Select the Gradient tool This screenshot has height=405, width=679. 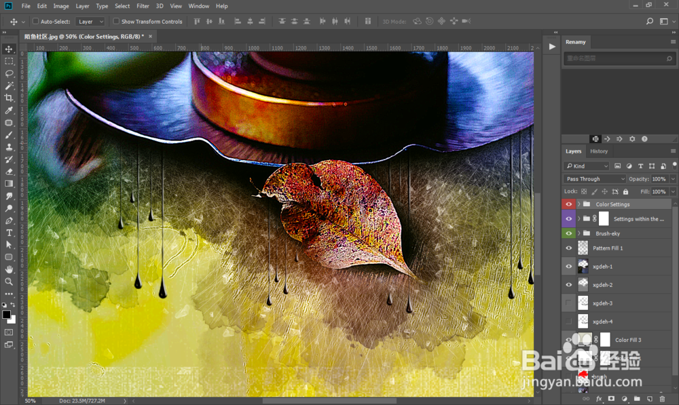pyautogui.click(x=9, y=183)
